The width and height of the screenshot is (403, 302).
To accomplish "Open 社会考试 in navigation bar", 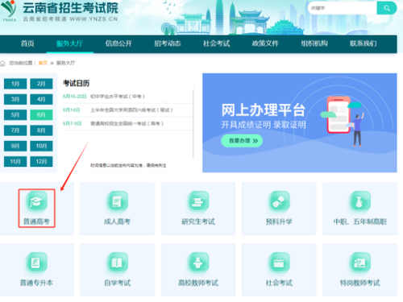I will 217,43.
